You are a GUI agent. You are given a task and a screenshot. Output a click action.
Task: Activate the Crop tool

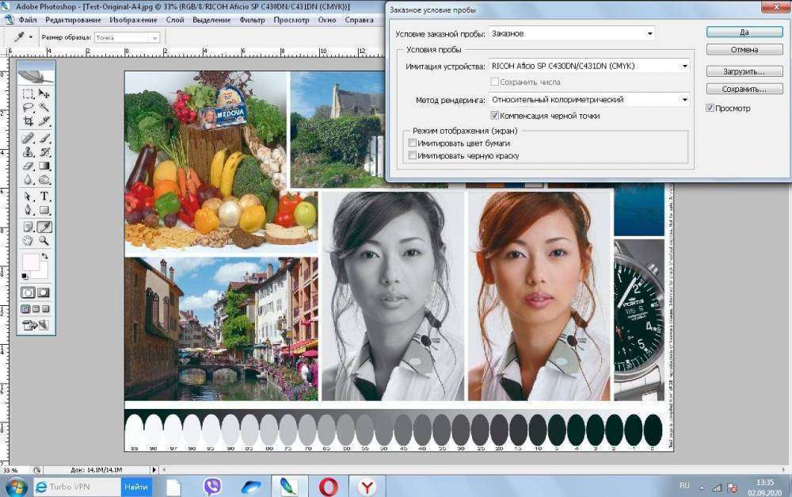point(28,121)
